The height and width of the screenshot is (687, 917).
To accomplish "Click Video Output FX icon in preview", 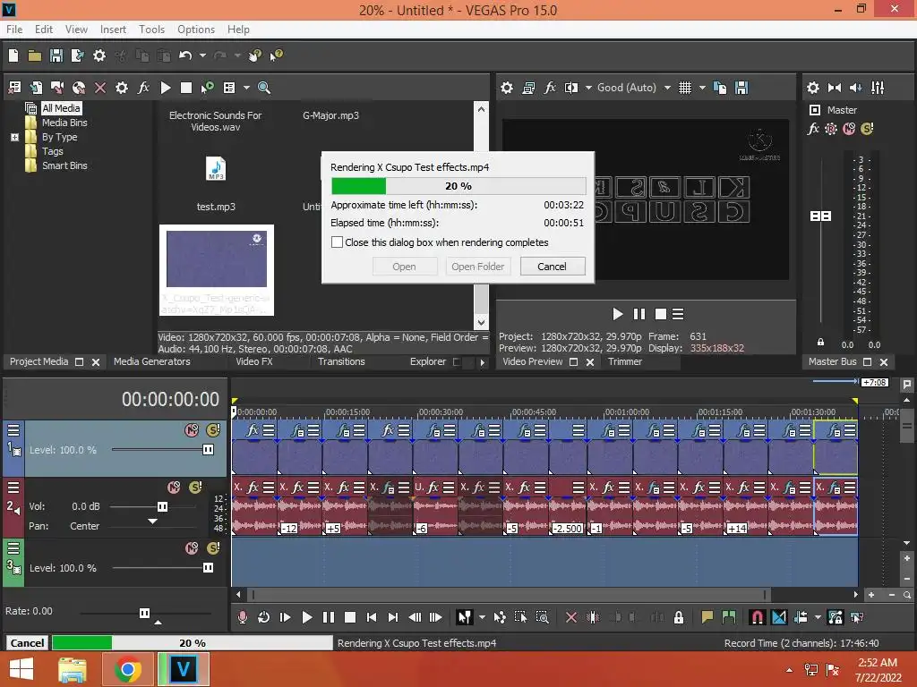I will tap(550, 88).
